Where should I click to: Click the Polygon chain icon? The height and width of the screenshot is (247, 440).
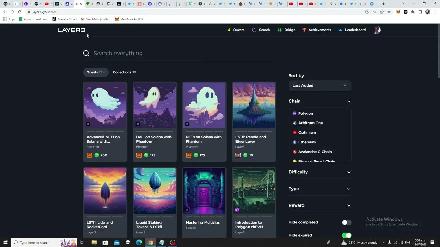[295, 113]
